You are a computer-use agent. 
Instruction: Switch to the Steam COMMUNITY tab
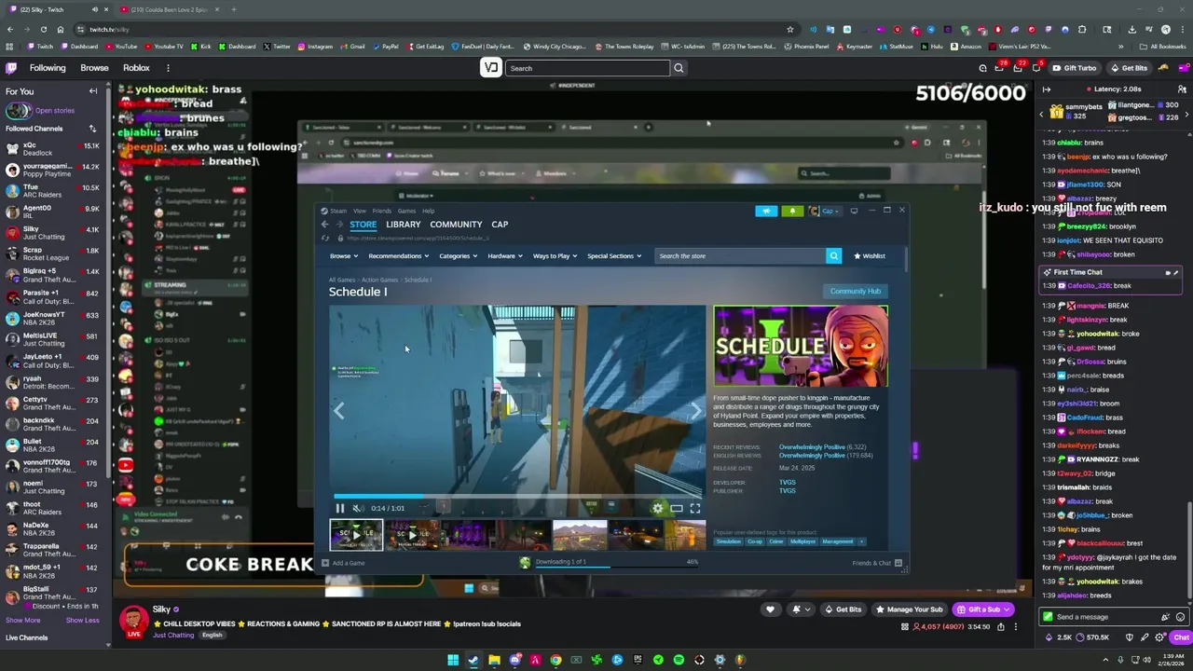click(x=456, y=225)
